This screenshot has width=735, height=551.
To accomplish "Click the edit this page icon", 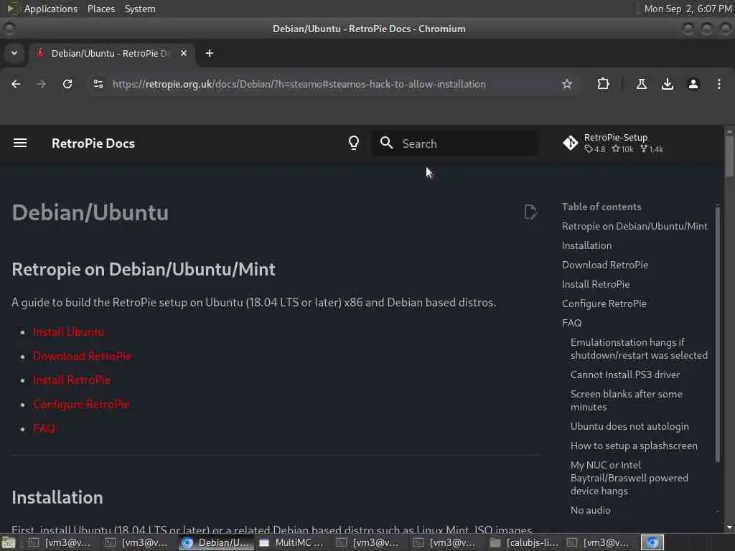I will 530,212.
